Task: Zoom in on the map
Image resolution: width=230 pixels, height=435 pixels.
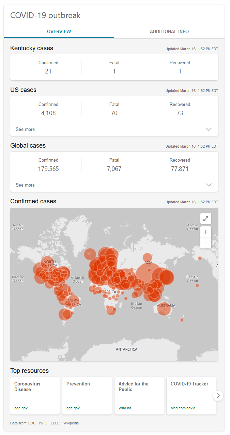Action: coord(206,232)
